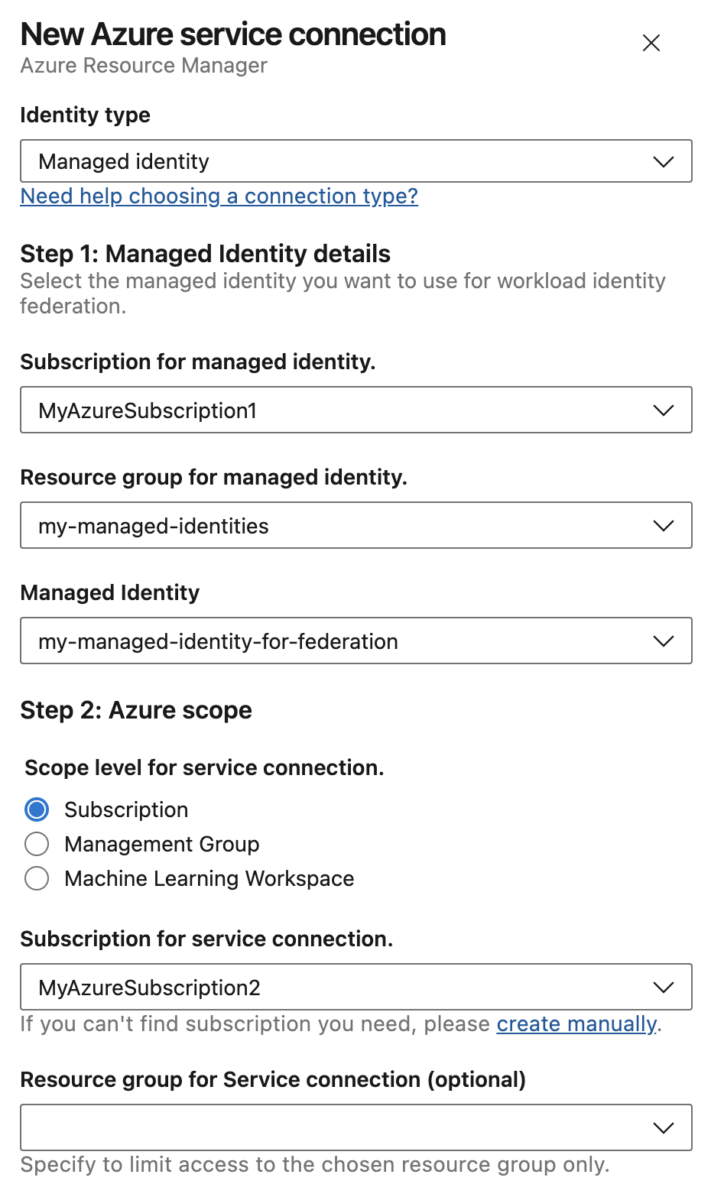The image size is (711, 1197).
Task: Open the Identity type dropdown
Action: click(355, 161)
